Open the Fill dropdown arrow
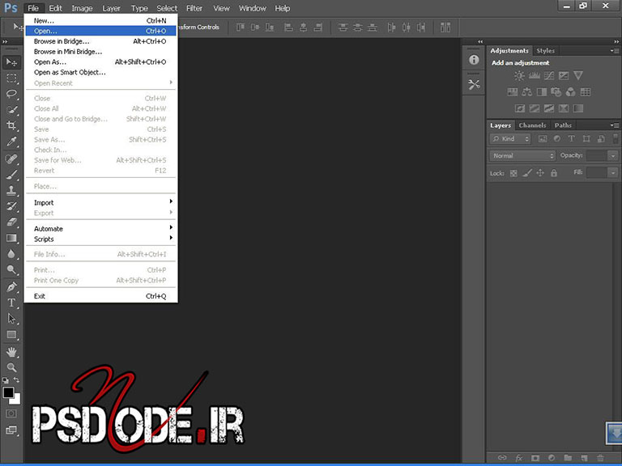Viewport: 622px width, 466px height. (x=613, y=173)
